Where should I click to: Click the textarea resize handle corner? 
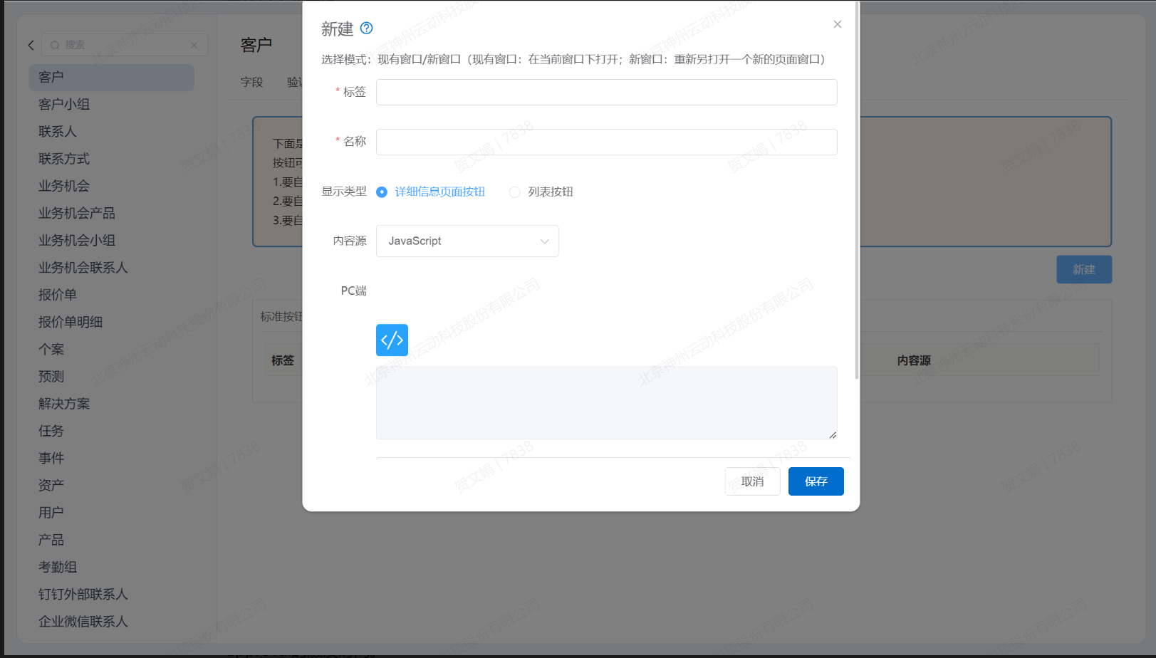832,434
